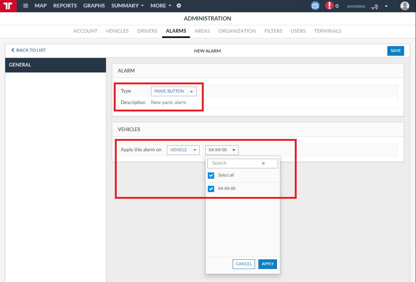
Task: Switch to the Terminals tab
Action: [328, 31]
